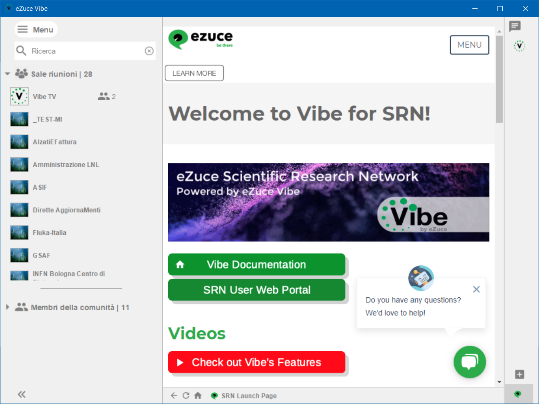The image size is (539, 404).
Task: Collapse the Sale riunioni section
Action: [7, 74]
